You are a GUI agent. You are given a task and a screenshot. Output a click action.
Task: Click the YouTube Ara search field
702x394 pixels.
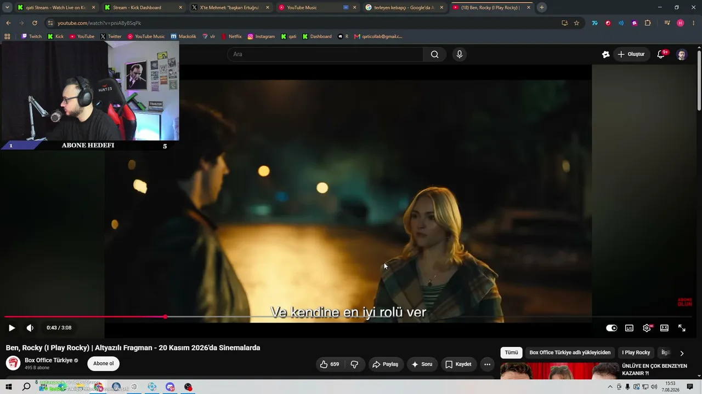pyautogui.click(x=325, y=54)
